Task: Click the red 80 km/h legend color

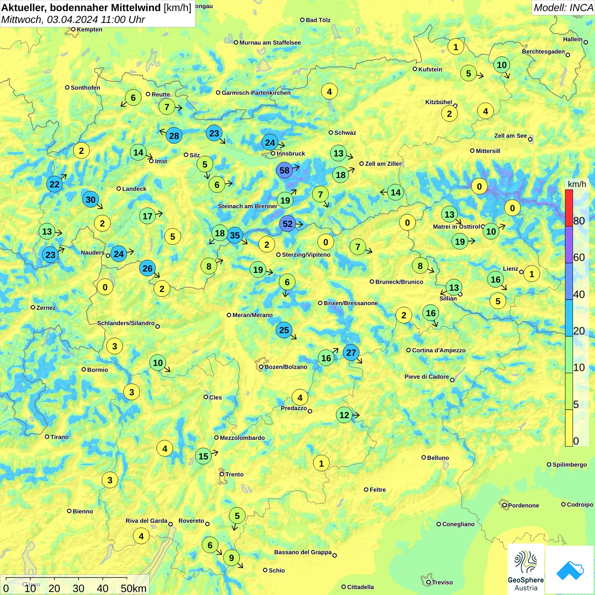Action: [x=569, y=208]
